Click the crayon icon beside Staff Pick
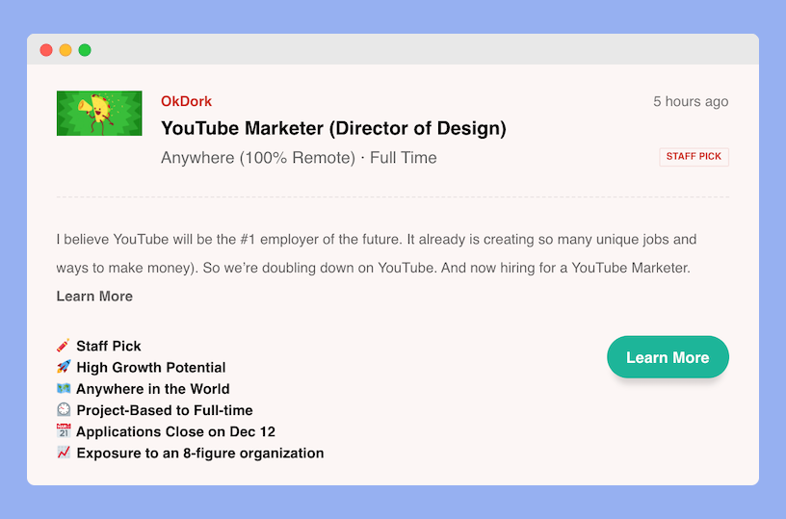 [x=64, y=346]
